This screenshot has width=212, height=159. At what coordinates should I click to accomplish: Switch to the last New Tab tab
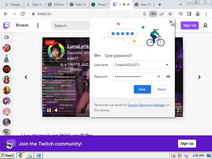143,5
